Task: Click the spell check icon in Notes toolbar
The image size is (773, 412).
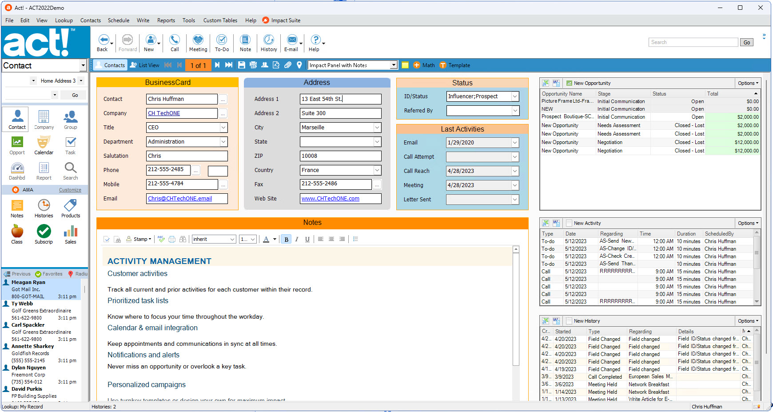Action: point(161,239)
